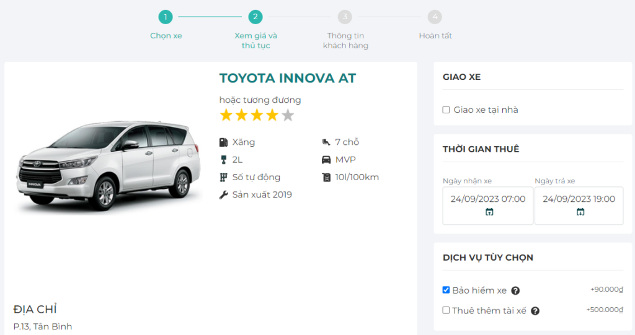
Task: Select step 2 Xem giá và thủ tục
Action: [x=255, y=17]
